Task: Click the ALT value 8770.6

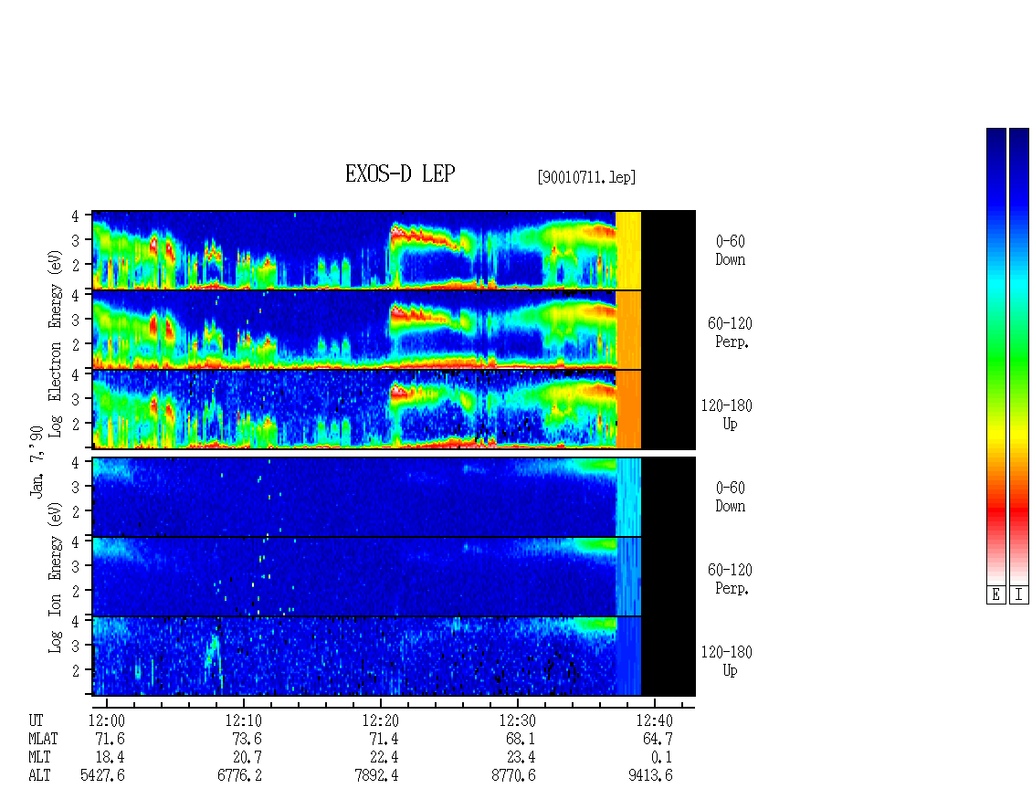Action: click(513, 776)
